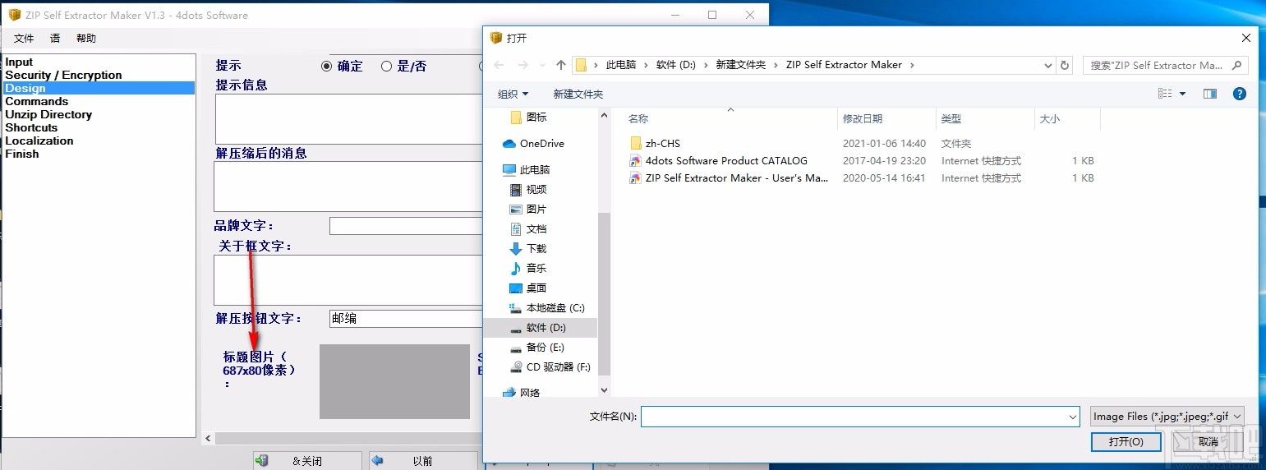The image size is (1266, 470).
Task: Click the 解压按钮文字 field containing 邮编
Action: click(406, 319)
